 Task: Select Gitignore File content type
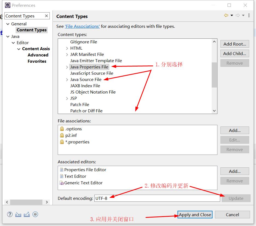84,42
